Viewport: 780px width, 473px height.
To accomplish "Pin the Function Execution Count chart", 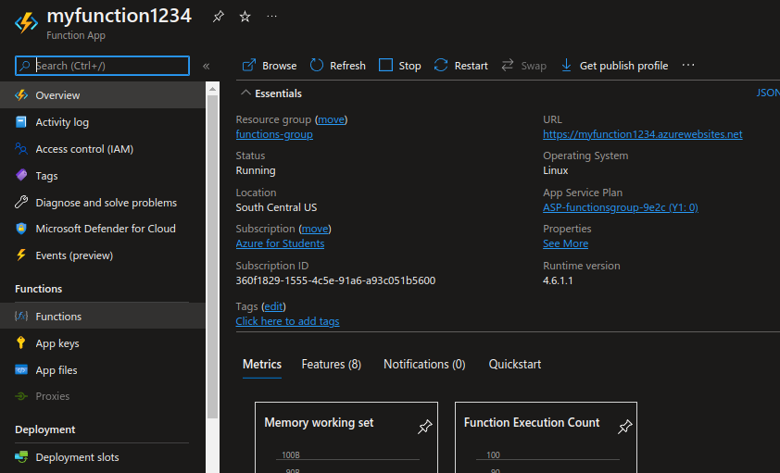I will (624, 427).
